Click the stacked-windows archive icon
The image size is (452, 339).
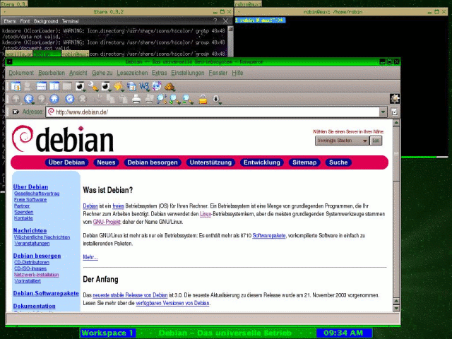[131, 86]
